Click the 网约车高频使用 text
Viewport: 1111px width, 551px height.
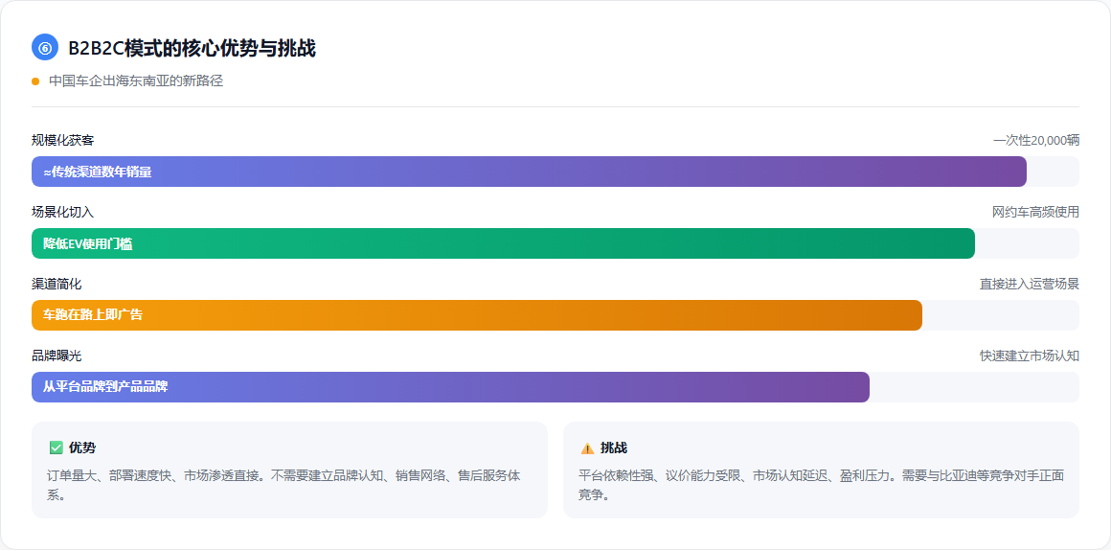tap(1035, 212)
